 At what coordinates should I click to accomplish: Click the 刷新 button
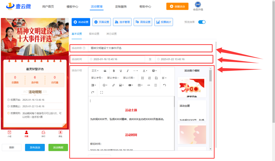(x=12, y=147)
